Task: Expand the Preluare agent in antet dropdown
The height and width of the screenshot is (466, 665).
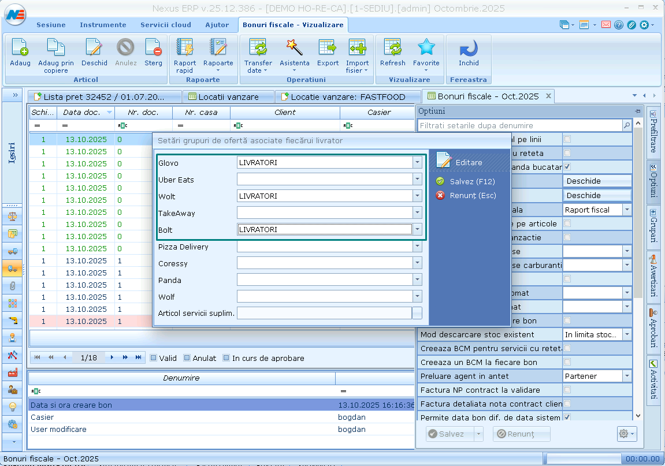Action: pyautogui.click(x=626, y=376)
